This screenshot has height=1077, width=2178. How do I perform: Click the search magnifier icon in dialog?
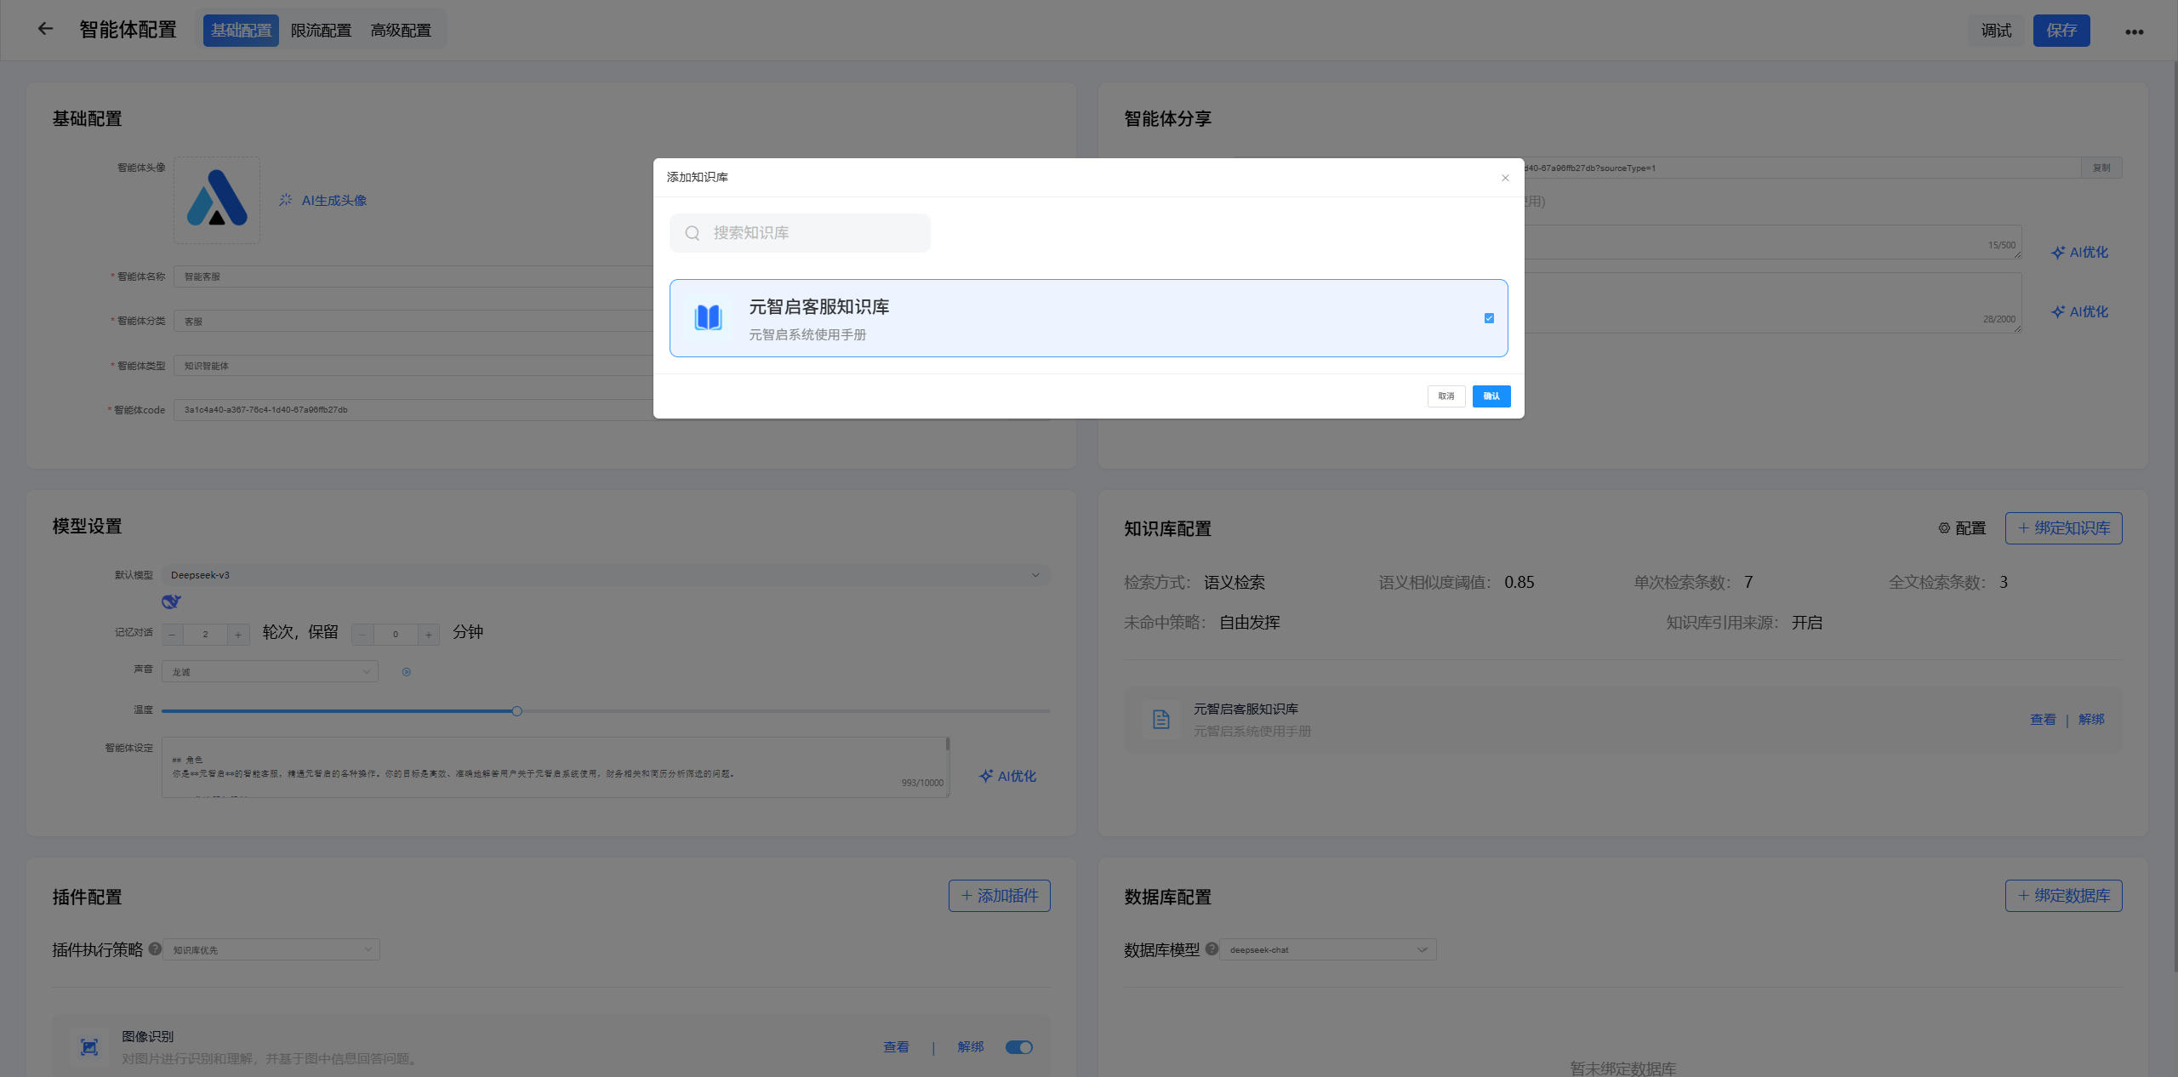693,233
